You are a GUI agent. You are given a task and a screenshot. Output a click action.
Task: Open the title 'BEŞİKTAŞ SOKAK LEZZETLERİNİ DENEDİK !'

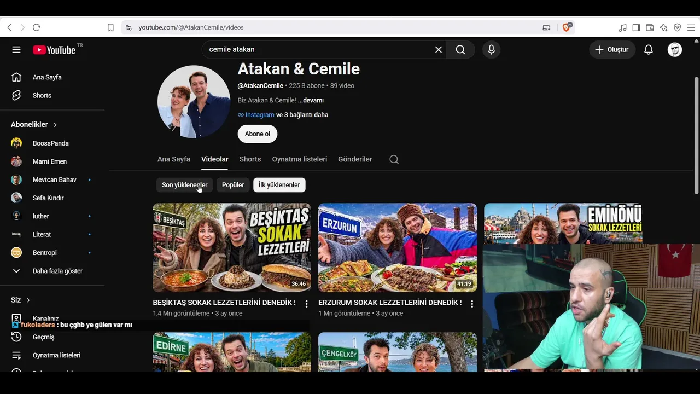pyautogui.click(x=224, y=303)
